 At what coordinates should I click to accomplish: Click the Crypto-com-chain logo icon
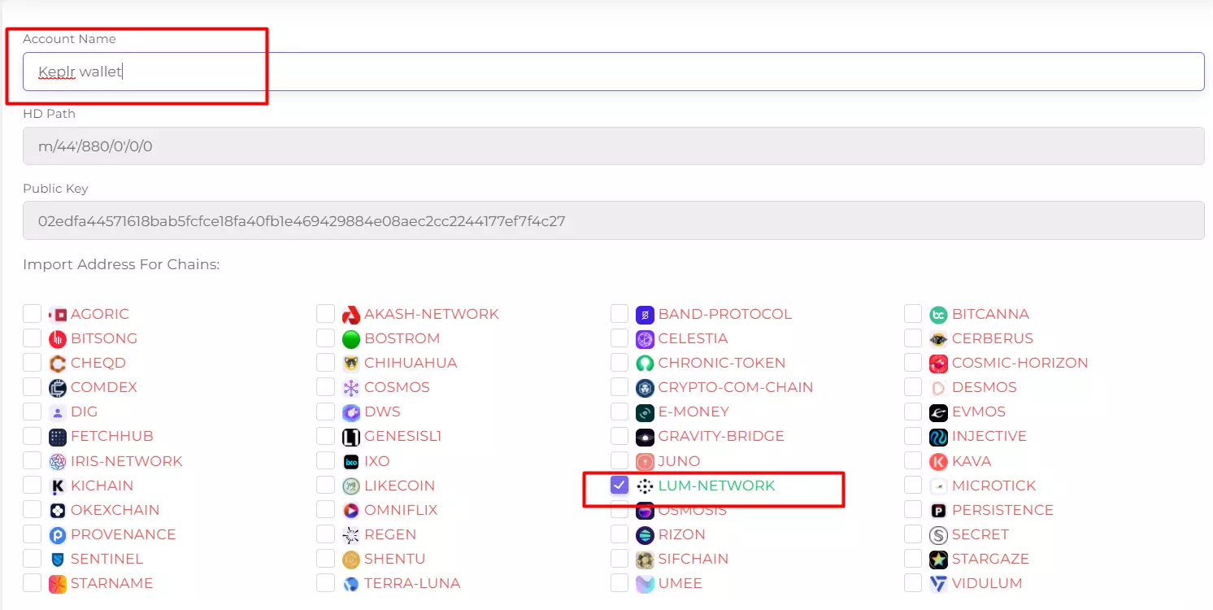tap(645, 388)
